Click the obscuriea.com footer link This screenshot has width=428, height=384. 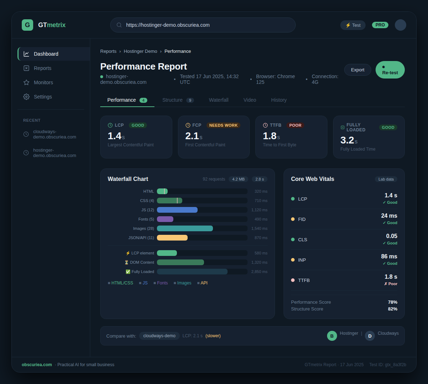pyautogui.click(x=37, y=365)
